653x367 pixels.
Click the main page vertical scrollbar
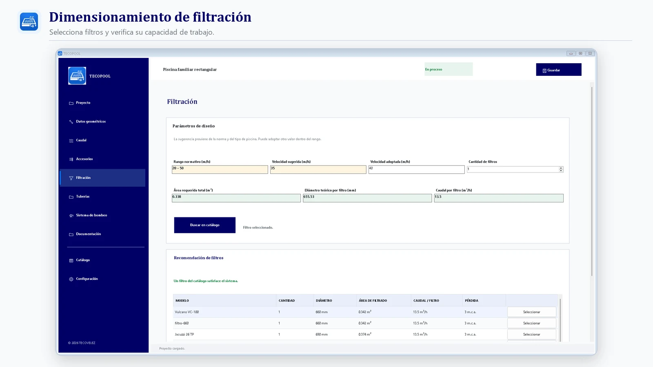pyautogui.click(x=592, y=181)
